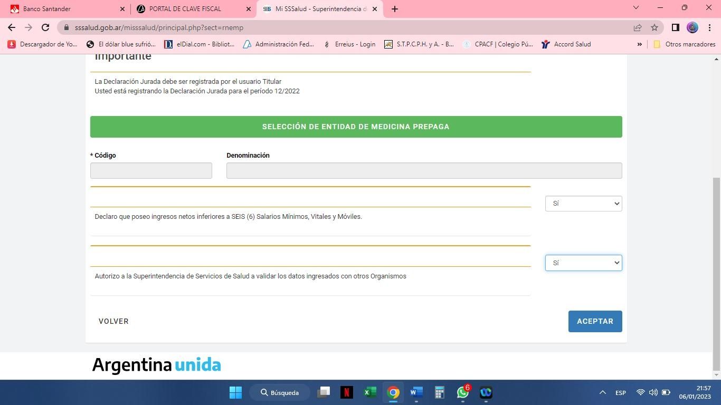Open dropdown for income declaration statement
Screen dimensions: 721x405
(x=583, y=204)
